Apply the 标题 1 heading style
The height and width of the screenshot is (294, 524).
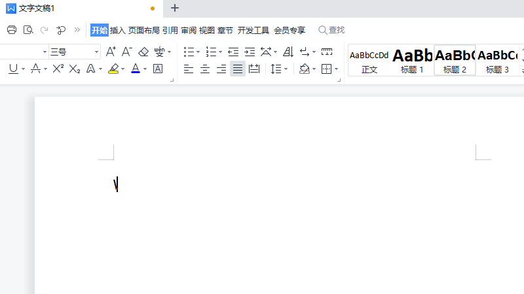(412, 60)
